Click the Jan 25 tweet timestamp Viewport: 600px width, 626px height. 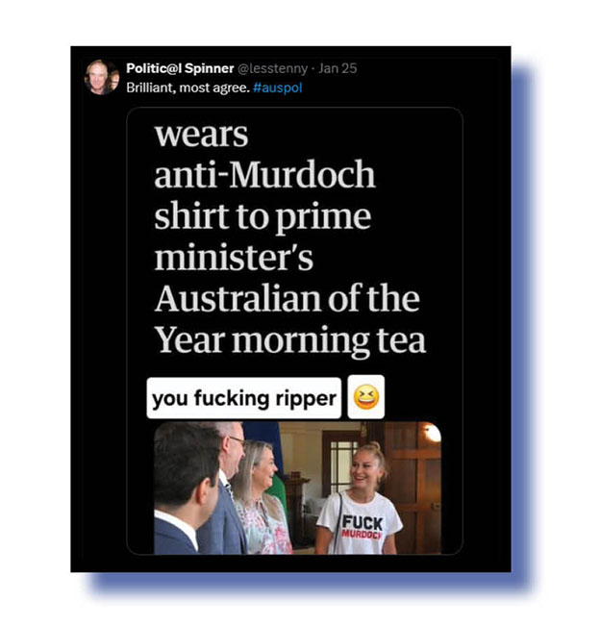point(337,68)
